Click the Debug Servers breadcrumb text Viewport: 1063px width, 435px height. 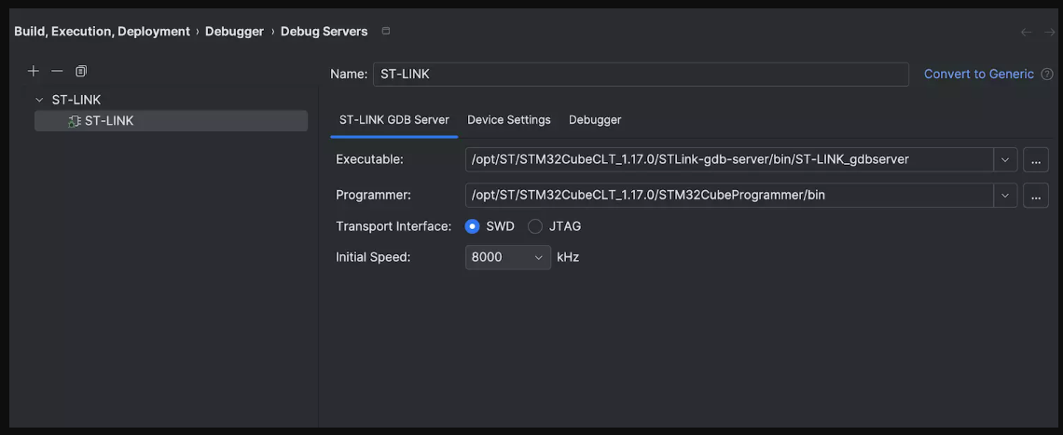(324, 31)
